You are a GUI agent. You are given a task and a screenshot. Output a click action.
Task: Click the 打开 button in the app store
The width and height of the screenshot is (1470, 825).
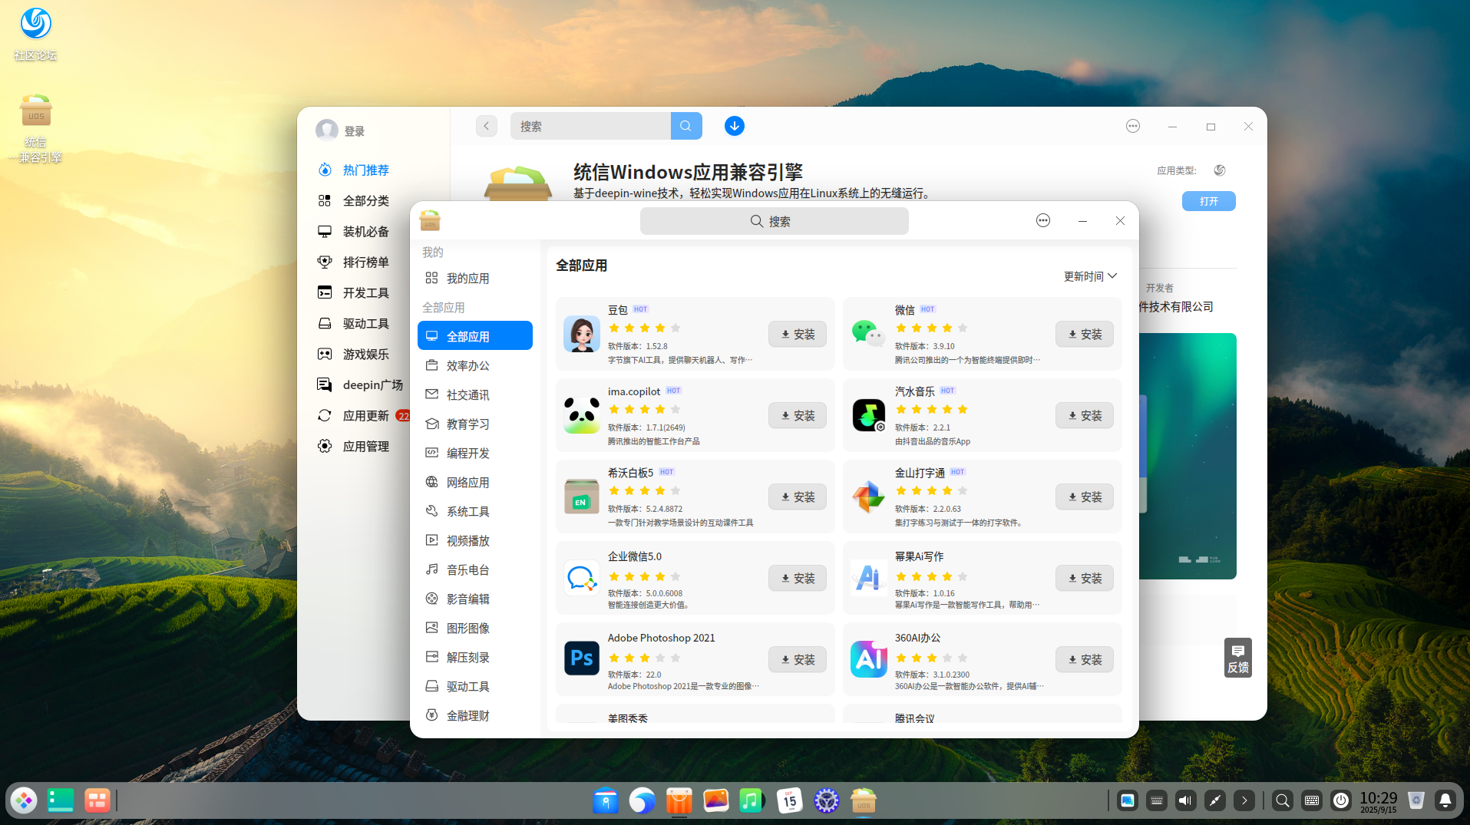tap(1209, 201)
